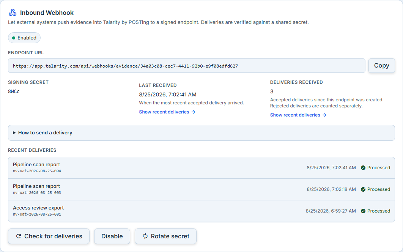Select the Access review export delivery row
Image resolution: width=403 pixels, height=252 pixels.
201,211
